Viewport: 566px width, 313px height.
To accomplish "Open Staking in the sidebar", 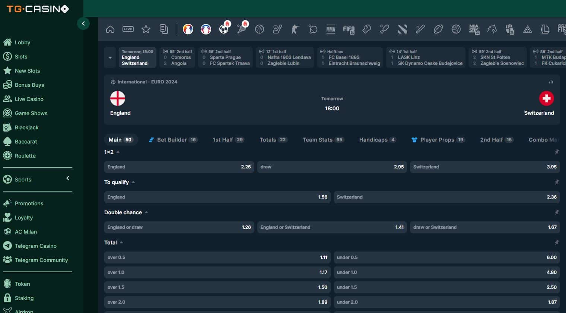I will (x=24, y=298).
